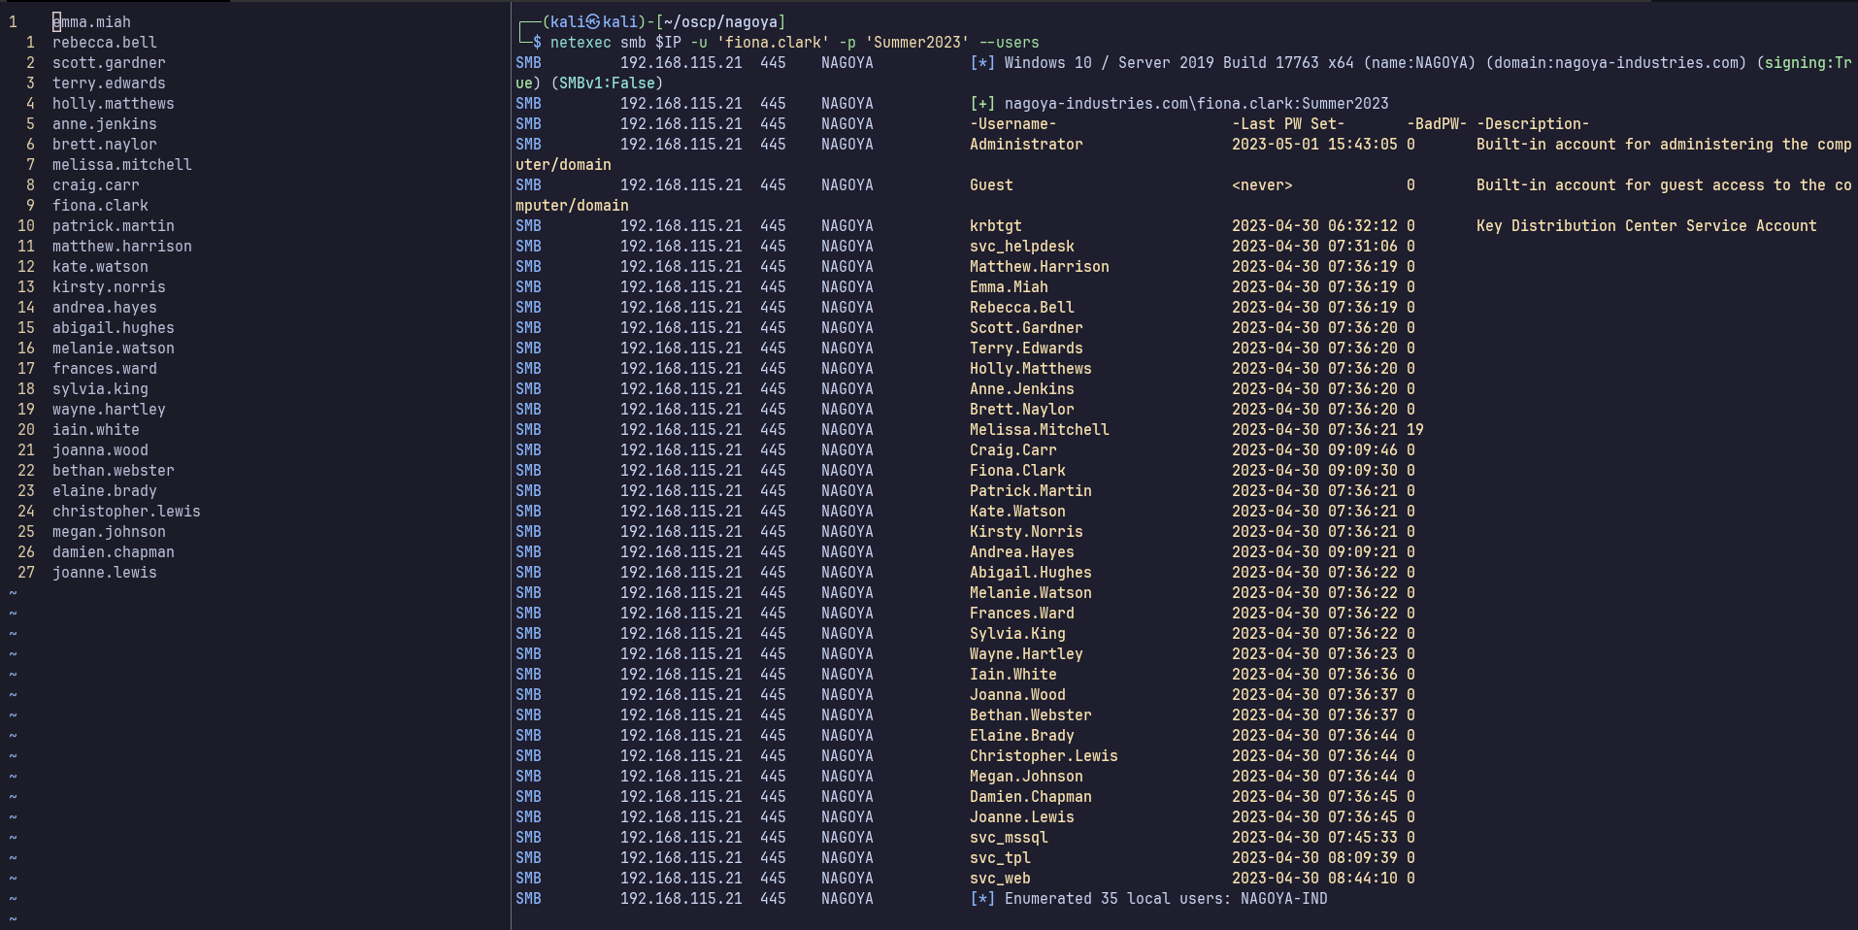1858x930 pixels.
Task: Place cursor on emma.miah in the editor
Action: tap(91, 21)
